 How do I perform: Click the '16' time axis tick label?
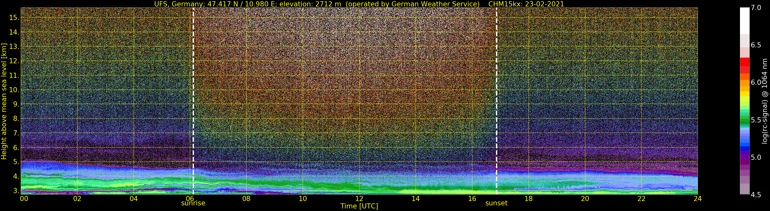[472, 199]
